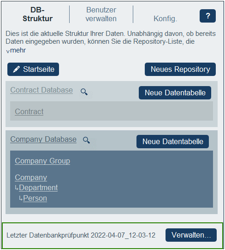The image size is (225, 250).
Task: Open the Company table link
Action: [31, 177]
